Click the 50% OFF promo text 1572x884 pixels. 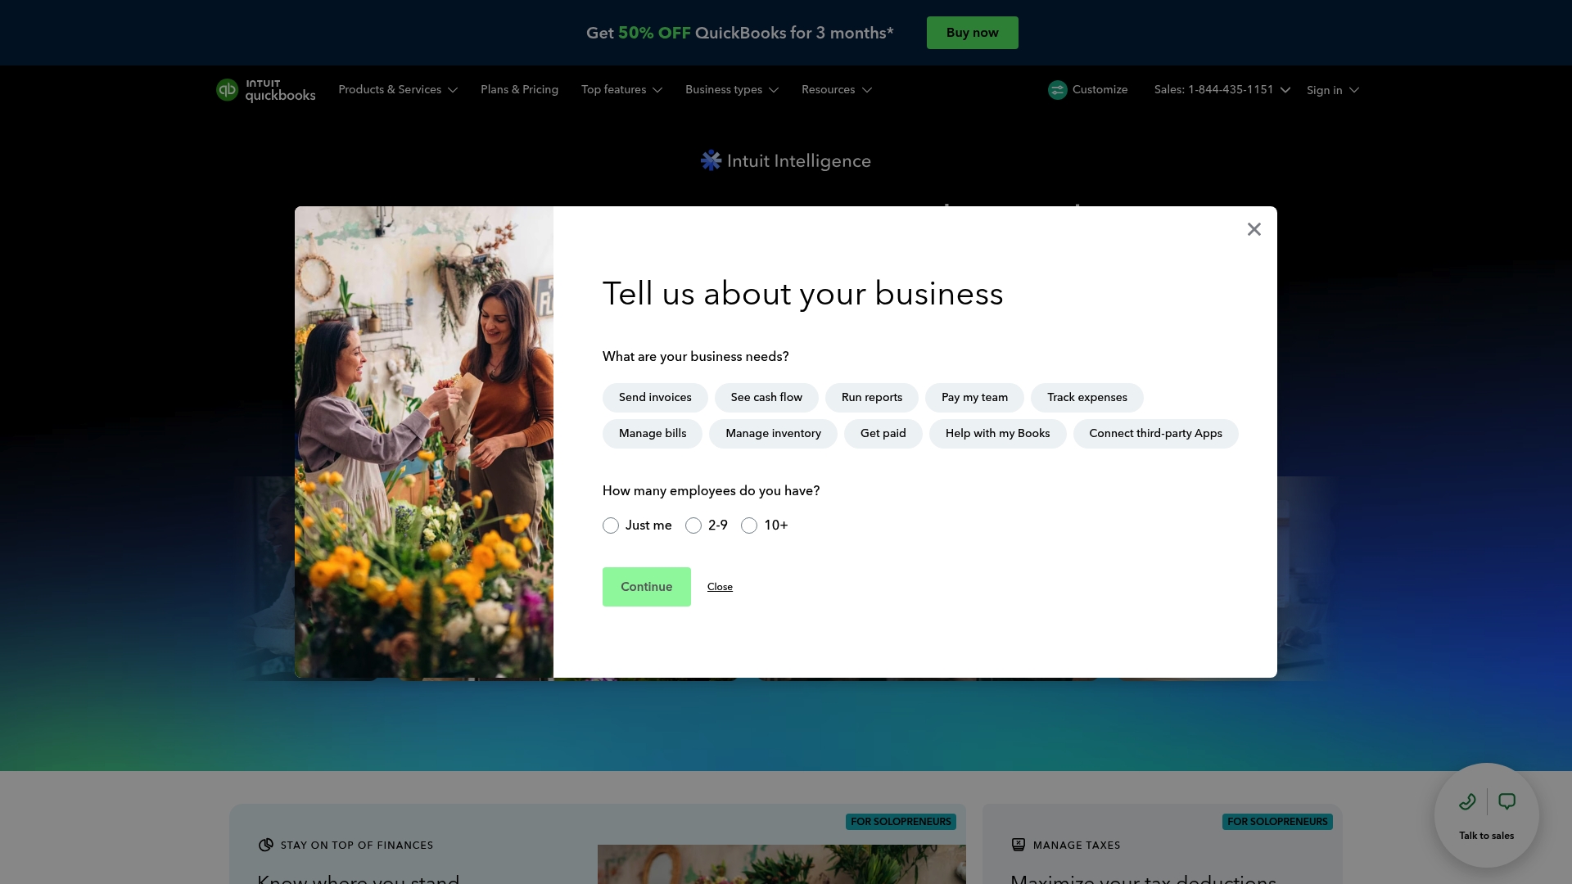(654, 33)
